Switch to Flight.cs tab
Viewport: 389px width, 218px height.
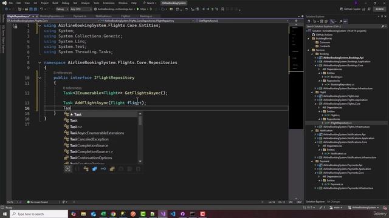126,16
